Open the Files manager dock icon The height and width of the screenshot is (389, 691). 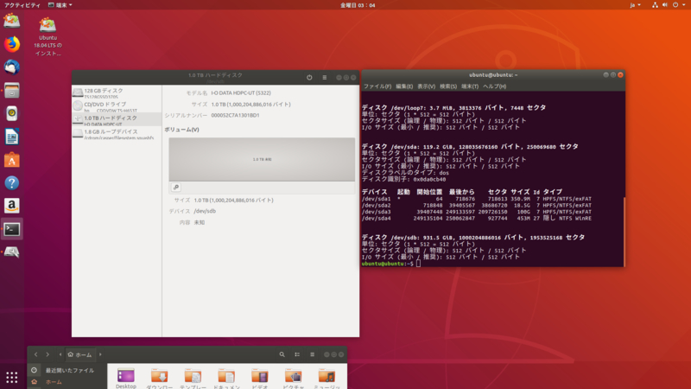(x=12, y=91)
